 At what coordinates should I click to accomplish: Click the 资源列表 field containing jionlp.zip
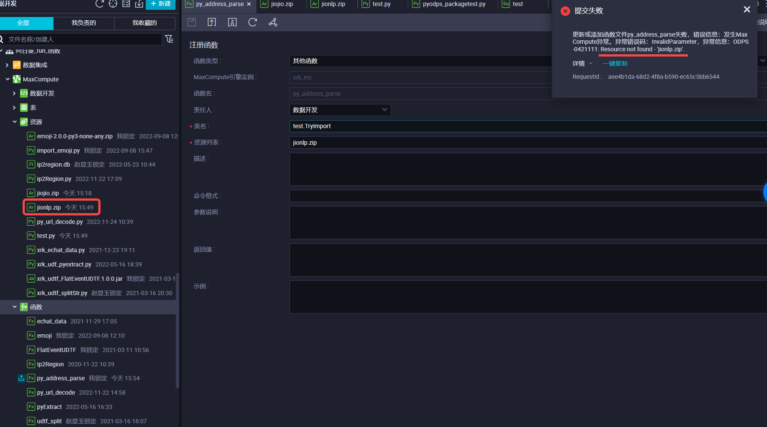coord(528,142)
